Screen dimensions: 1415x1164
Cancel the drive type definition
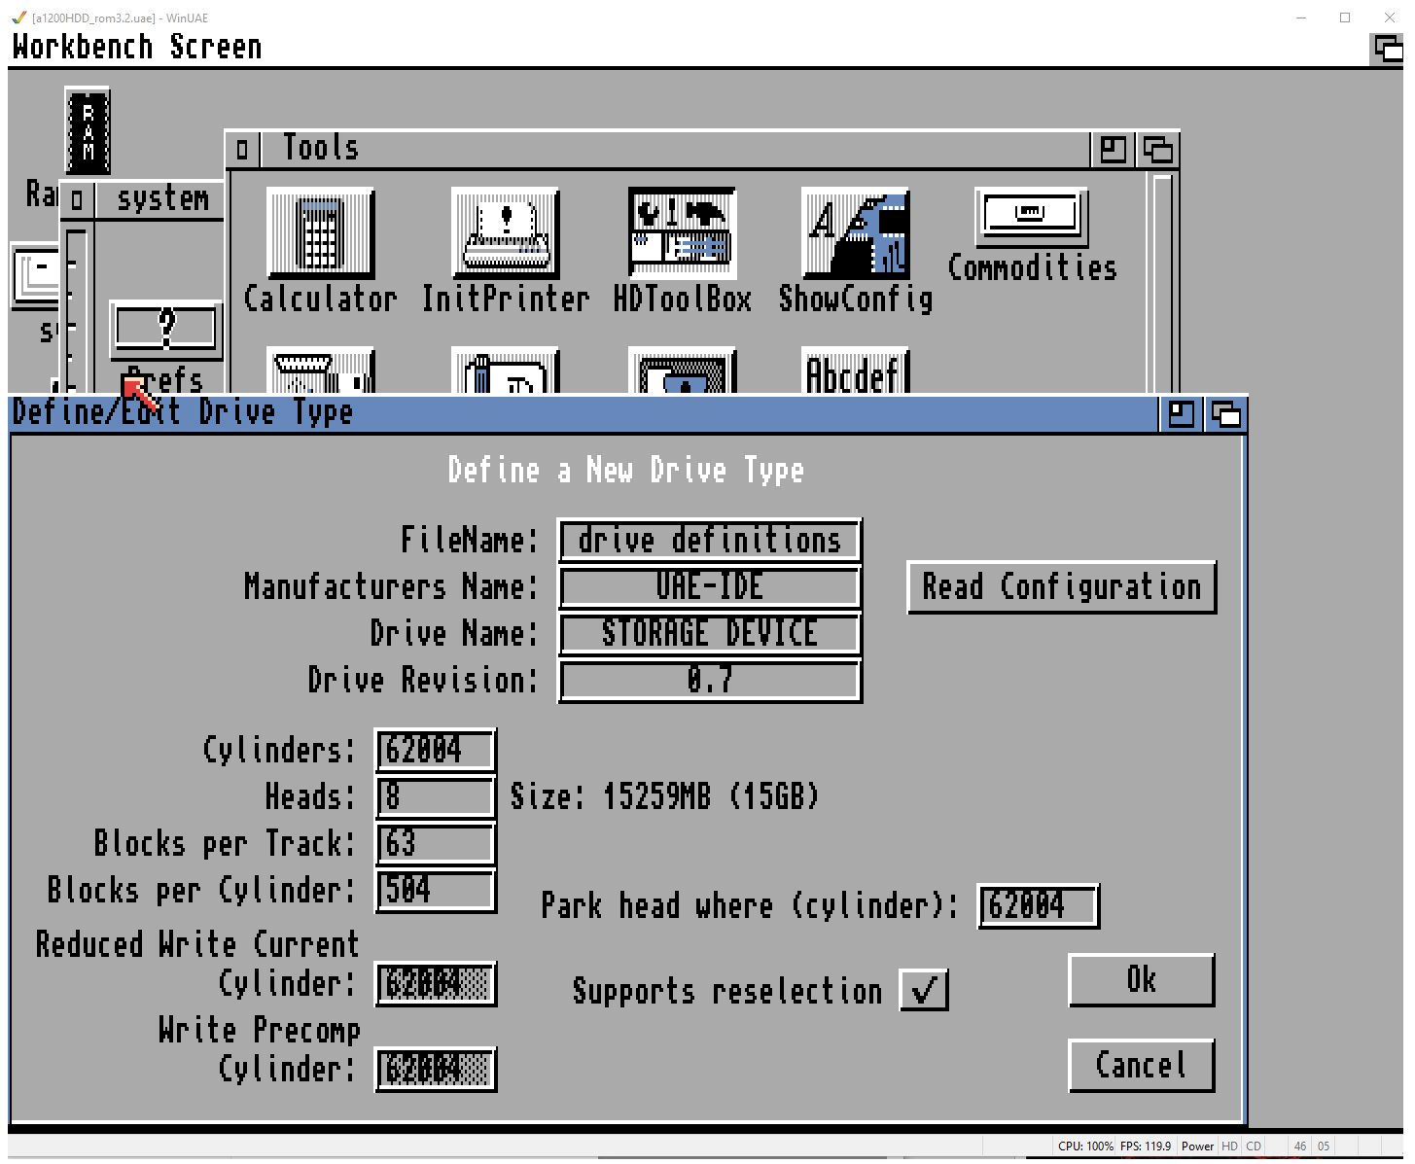[1141, 1066]
